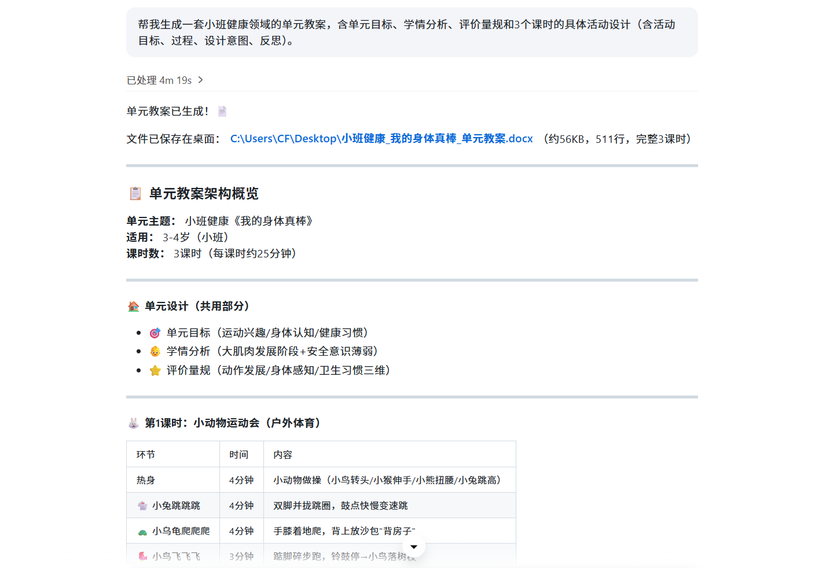Click the turtle icon in 小乌龟爬爬爬 row
Viewport: 837px width, 568px height.
tap(142, 532)
